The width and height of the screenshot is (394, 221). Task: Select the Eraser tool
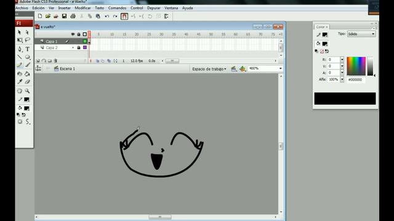point(27,82)
